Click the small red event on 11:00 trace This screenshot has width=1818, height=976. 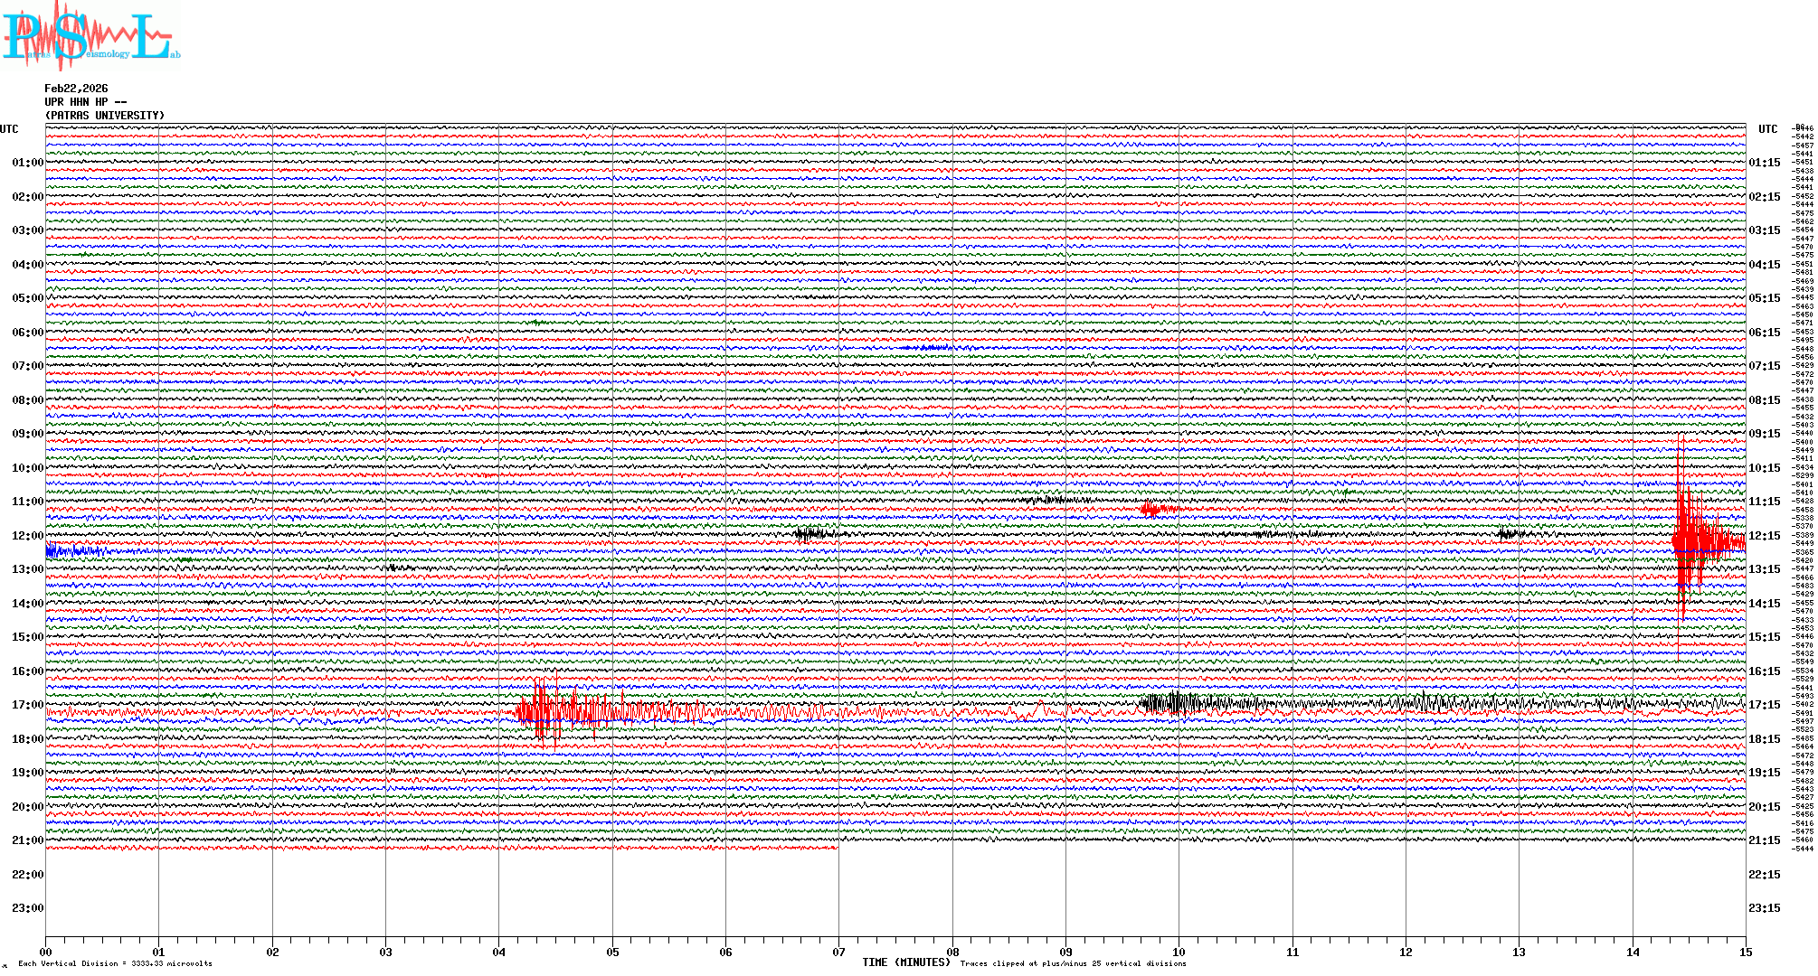click(1150, 509)
